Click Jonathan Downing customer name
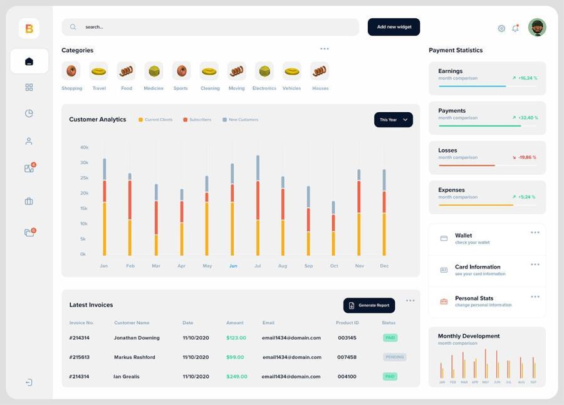564x405 pixels. pyautogui.click(x=137, y=338)
